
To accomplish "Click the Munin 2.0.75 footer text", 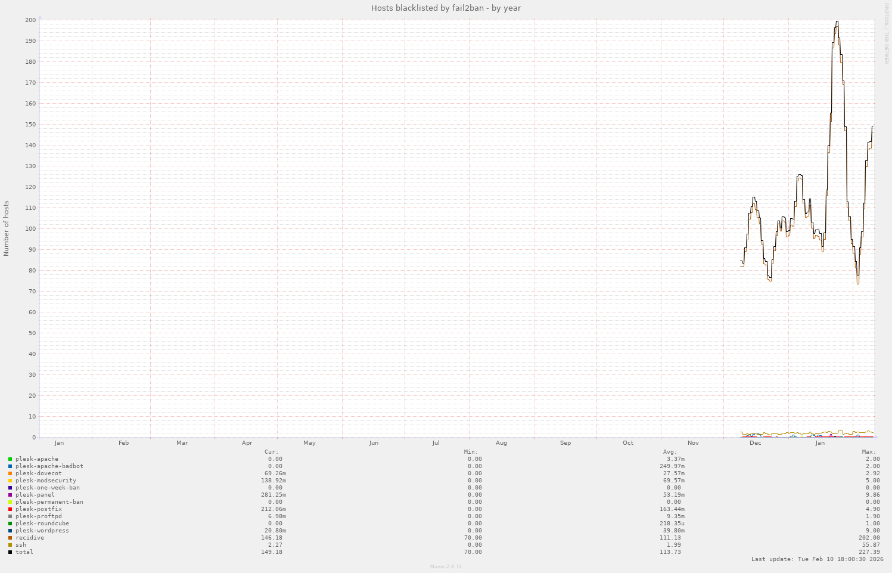I will tap(446, 566).
